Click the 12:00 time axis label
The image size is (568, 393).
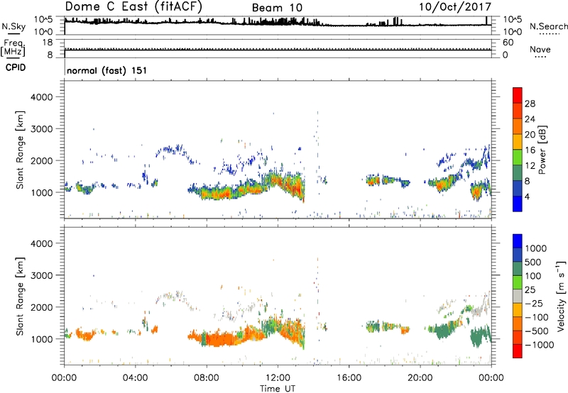pos(278,378)
